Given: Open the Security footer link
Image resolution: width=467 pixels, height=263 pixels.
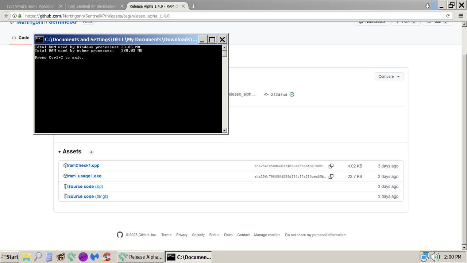Looking at the screenshot, I should [x=198, y=235].
